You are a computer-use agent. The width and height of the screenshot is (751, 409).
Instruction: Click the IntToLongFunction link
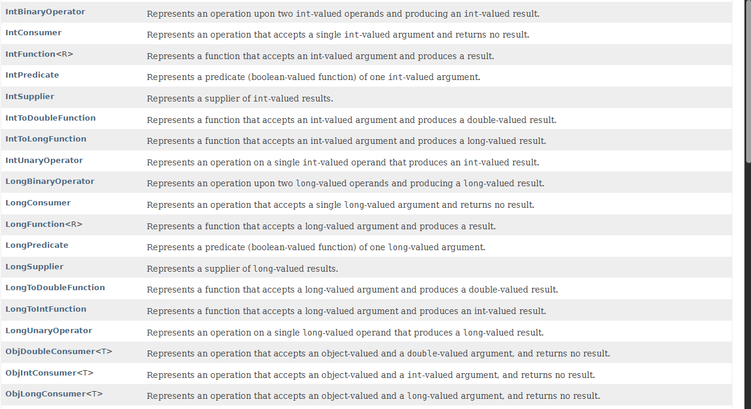coord(45,139)
